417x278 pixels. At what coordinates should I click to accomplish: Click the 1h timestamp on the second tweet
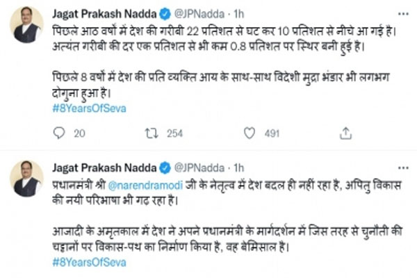(239, 168)
